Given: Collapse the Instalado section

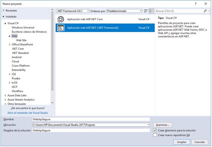Looking at the screenshot, I should pos(4,17).
